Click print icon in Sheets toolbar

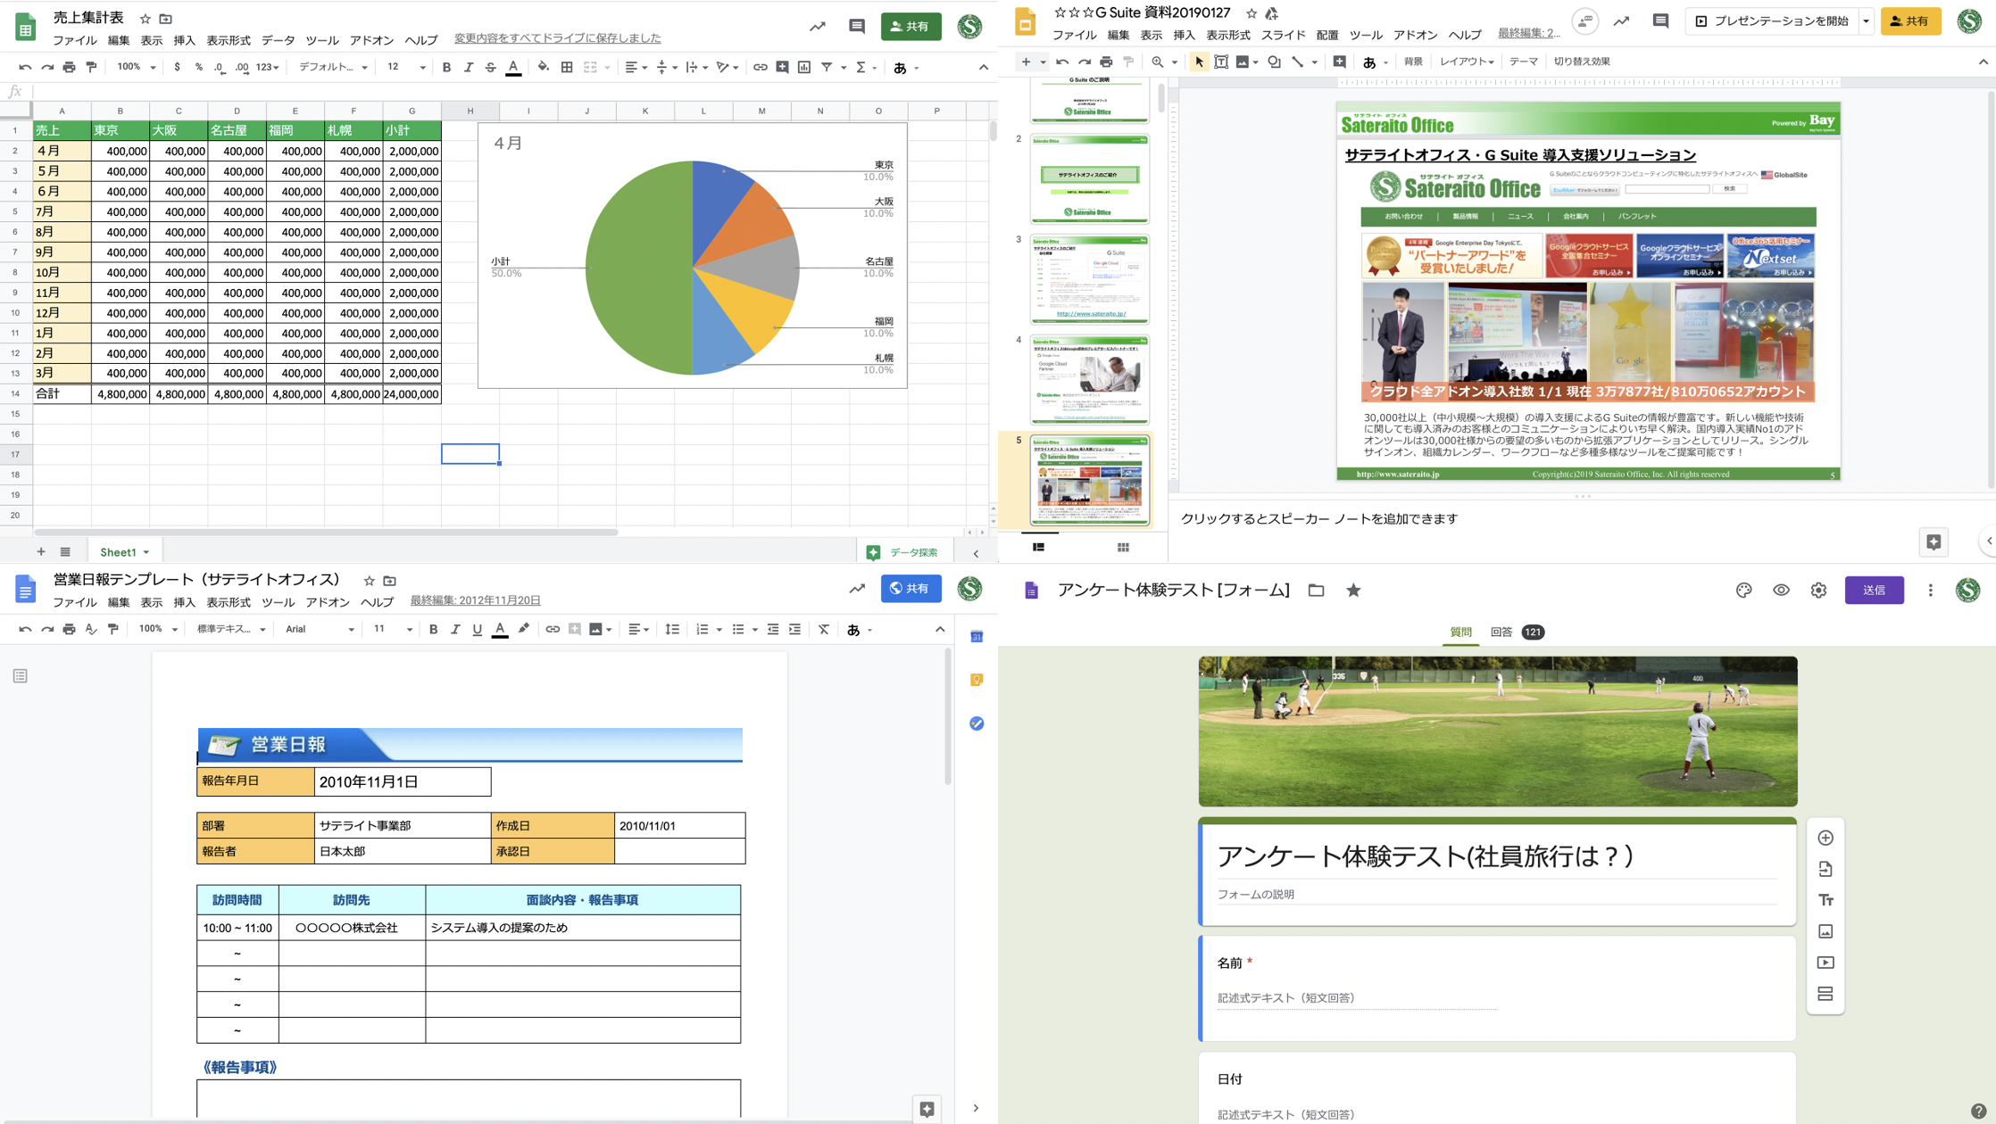coord(69,67)
